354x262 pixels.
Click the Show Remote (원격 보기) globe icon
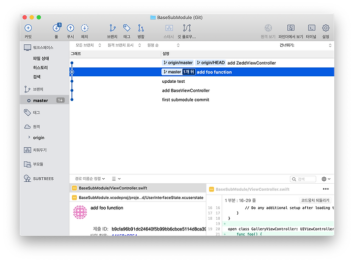point(268,28)
